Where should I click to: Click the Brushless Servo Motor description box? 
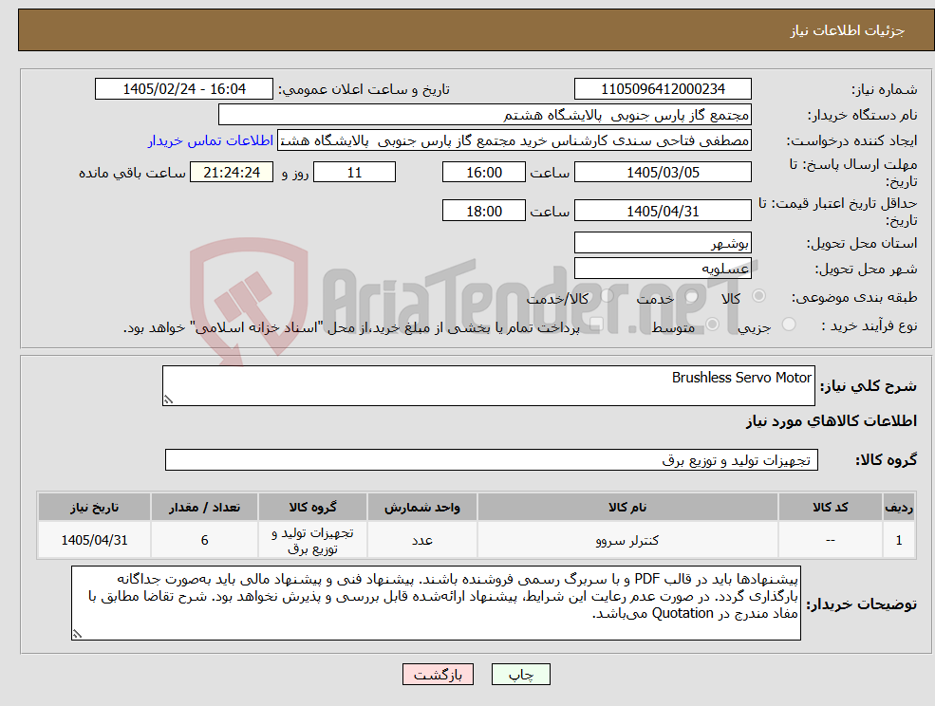click(488, 386)
